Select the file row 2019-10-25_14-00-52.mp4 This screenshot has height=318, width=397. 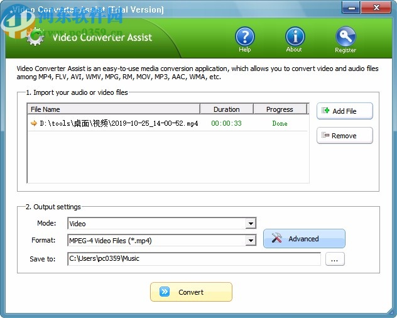168,123
